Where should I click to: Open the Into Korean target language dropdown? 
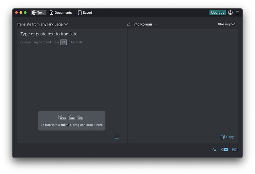(145, 24)
